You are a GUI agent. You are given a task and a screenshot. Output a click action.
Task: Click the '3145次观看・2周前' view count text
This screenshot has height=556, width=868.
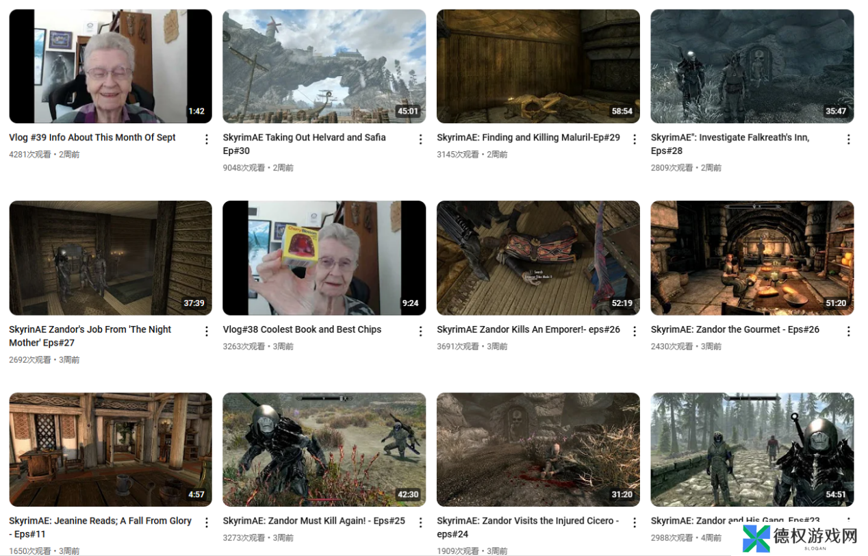[x=472, y=155]
